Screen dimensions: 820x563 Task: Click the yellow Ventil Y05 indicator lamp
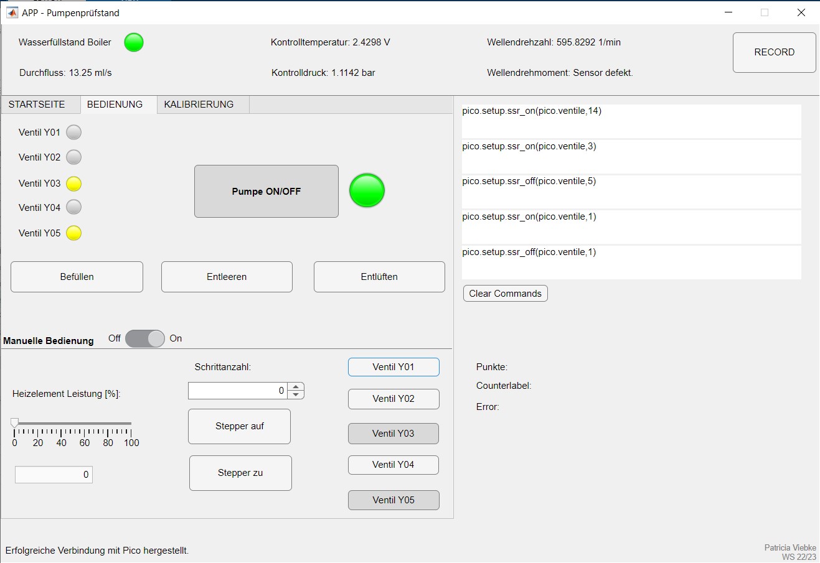tap(74, 233)
